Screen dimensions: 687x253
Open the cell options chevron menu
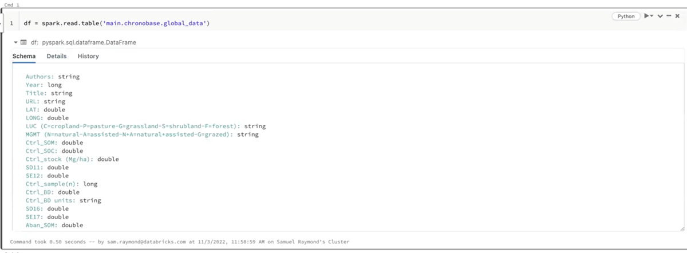pyautogui.click(x=660, y=16)
